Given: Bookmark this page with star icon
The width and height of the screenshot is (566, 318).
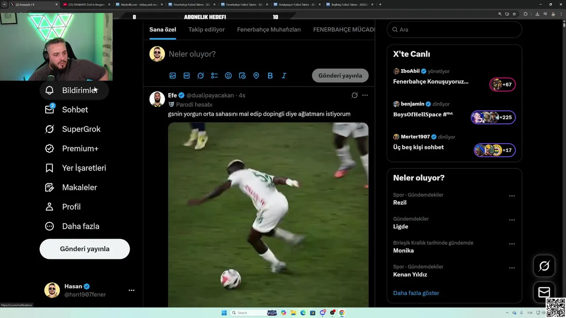Looking at the screenshot, I should pyautogui.click(x=514, y=14).
